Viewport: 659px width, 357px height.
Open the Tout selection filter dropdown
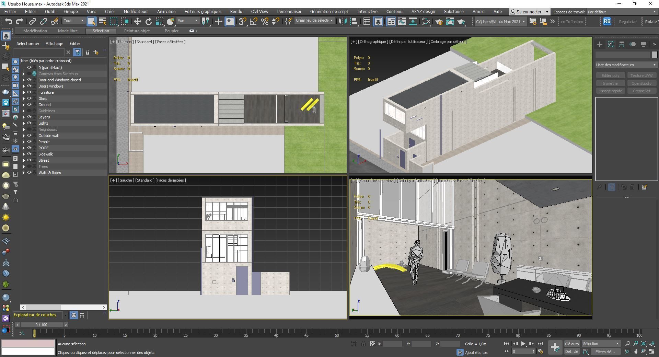pyautogui.click(x=73, y=21)
